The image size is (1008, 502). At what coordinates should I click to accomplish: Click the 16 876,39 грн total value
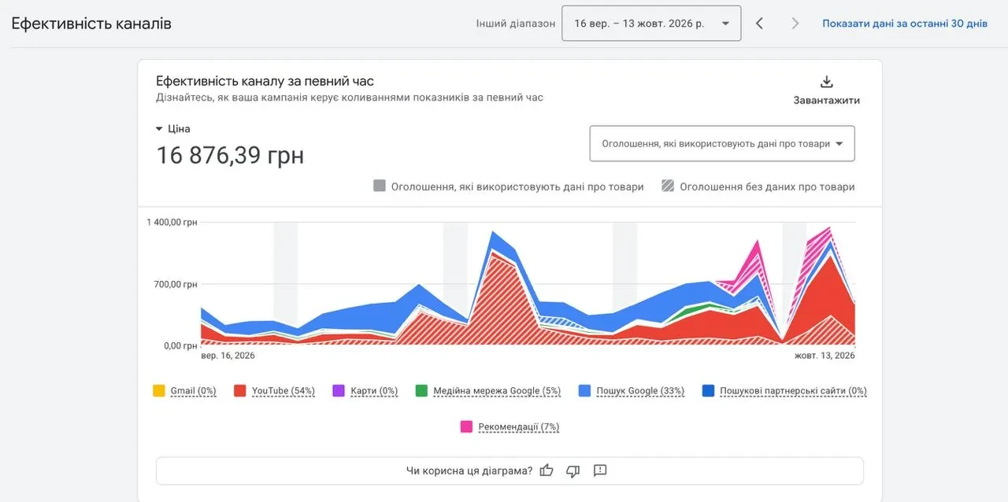(x=230, y=156)
